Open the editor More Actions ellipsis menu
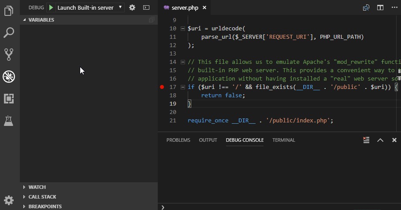This screenshot has height=210, width=401. 394,7
